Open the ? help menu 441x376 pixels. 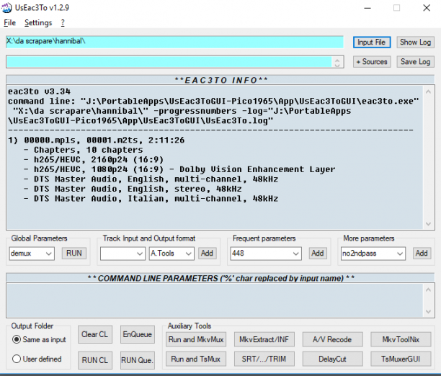[x=63, y=23]
